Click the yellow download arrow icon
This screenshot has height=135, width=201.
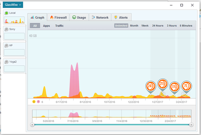(34, 102)
